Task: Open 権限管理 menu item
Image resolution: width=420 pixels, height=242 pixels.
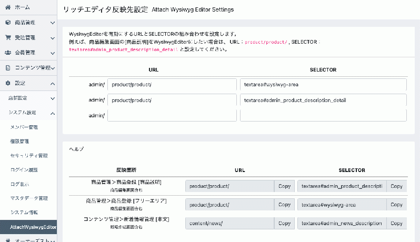Action: pyautogui.click(x=19, y=141)
